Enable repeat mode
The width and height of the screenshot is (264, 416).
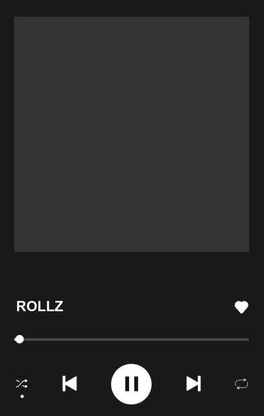(x=242, y=384)
